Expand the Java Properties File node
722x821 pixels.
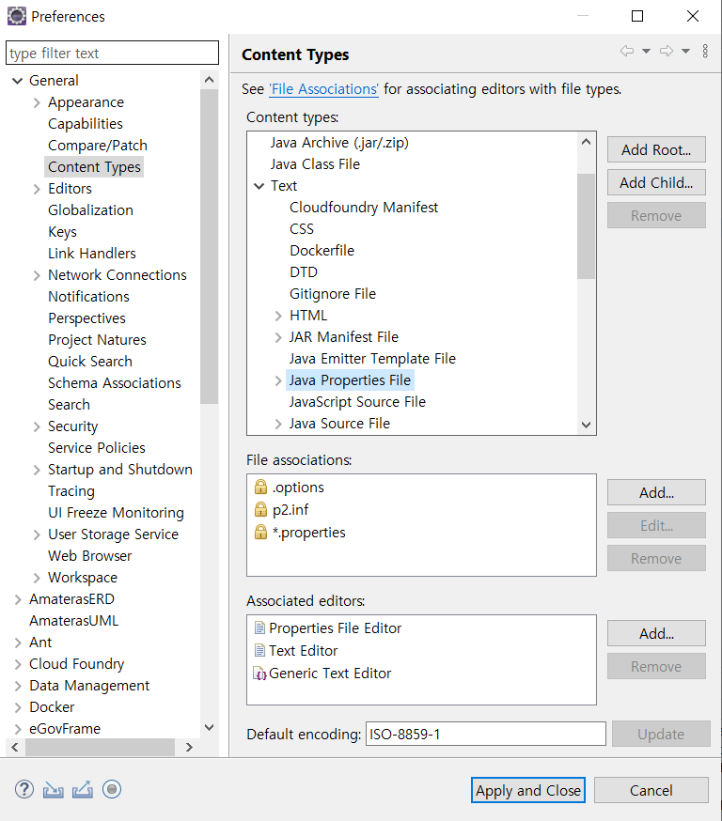[278, 380]
